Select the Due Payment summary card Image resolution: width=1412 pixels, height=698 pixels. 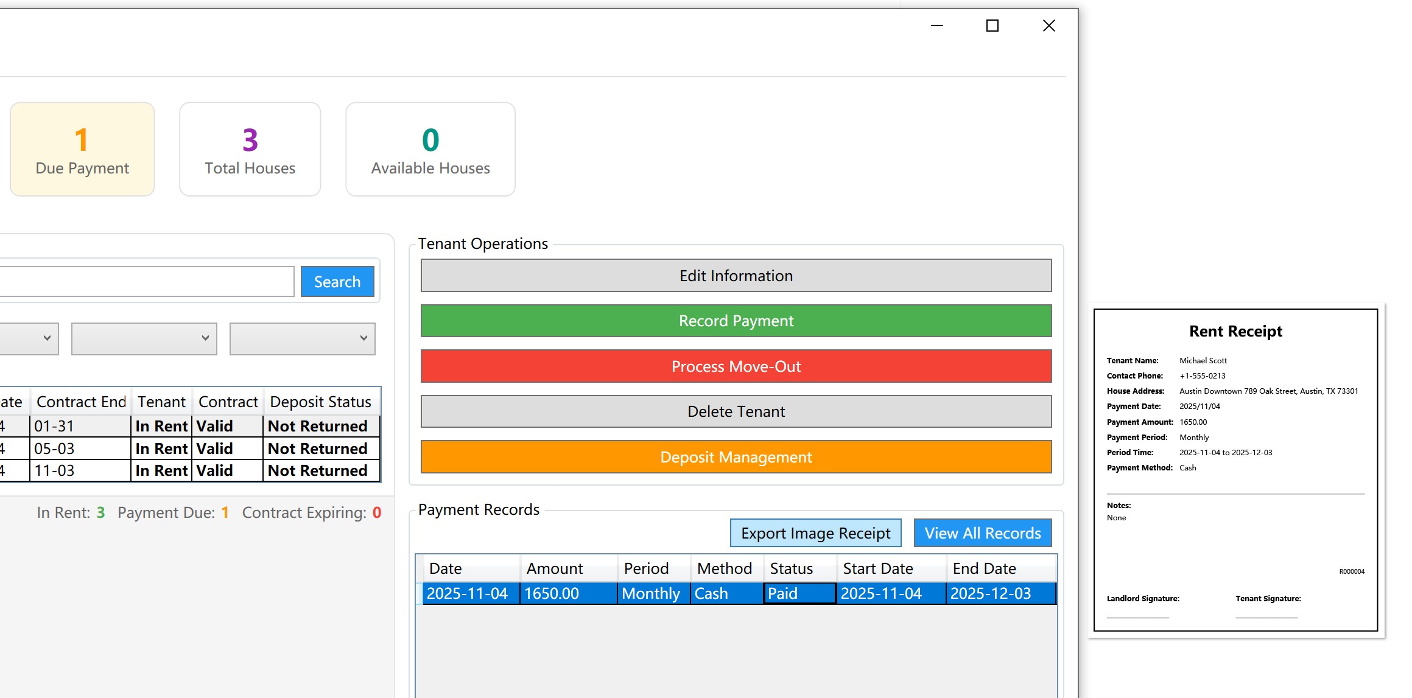tap(82, 148)
